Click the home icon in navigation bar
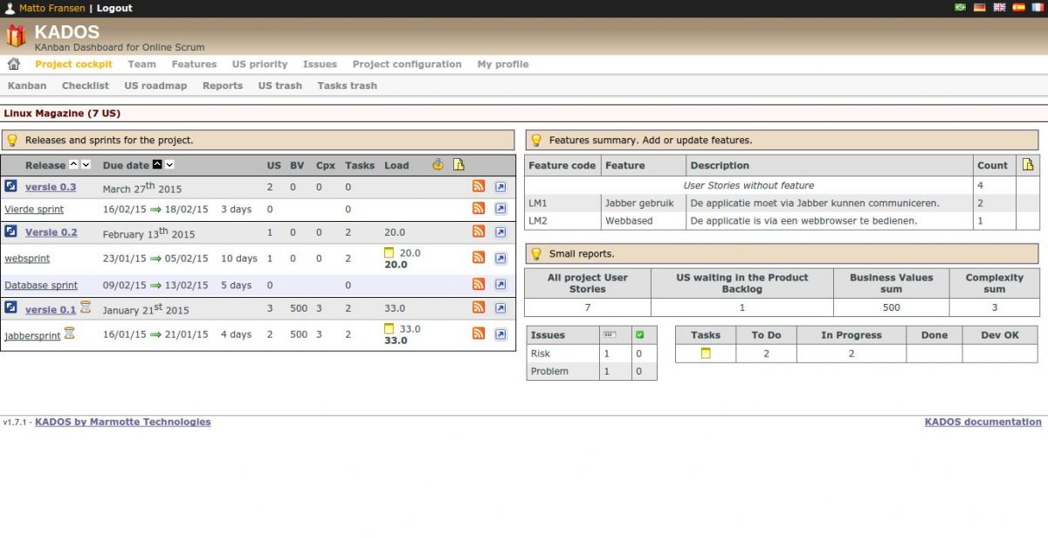 [x=13, y=64]
